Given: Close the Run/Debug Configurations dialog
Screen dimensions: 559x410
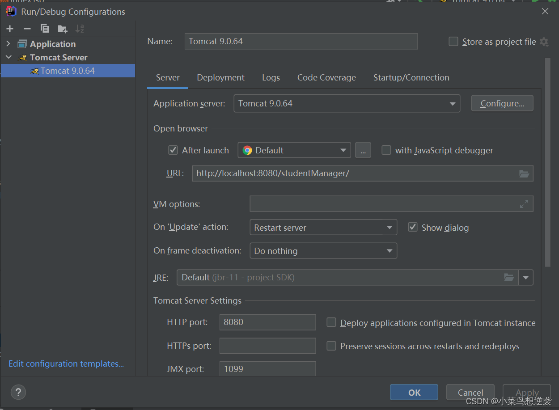Looking at the screenshot, I should [x=545, y=12].
